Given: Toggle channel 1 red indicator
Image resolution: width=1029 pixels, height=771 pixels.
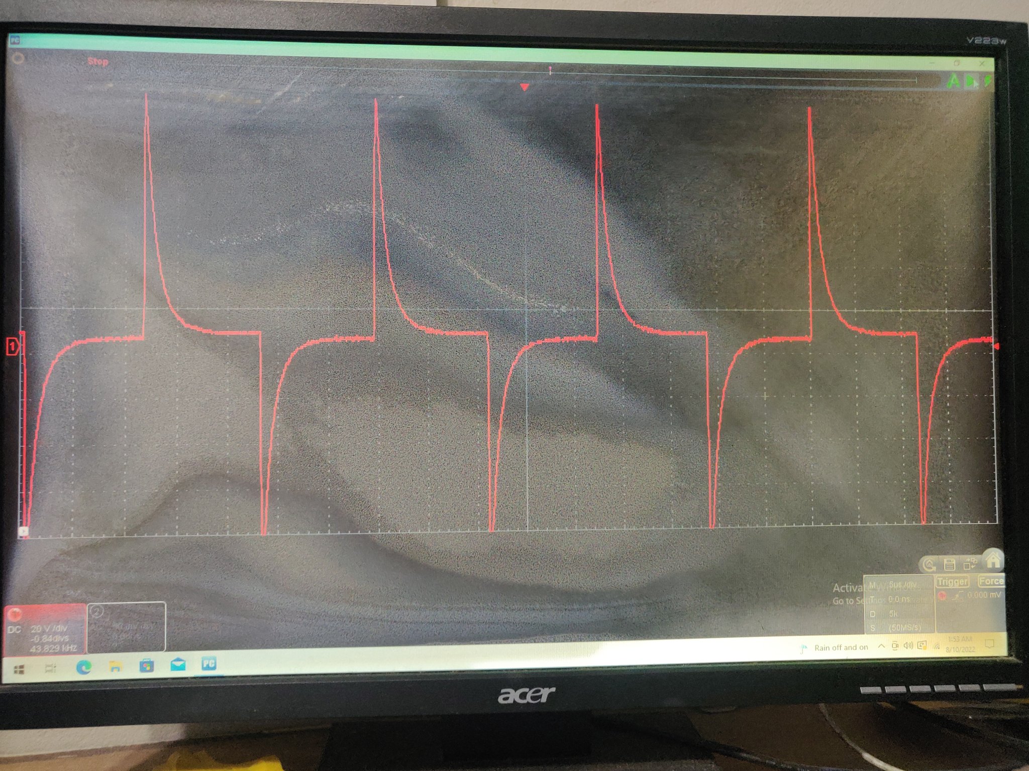Looking at the screenshot, I should coord(15,615).
